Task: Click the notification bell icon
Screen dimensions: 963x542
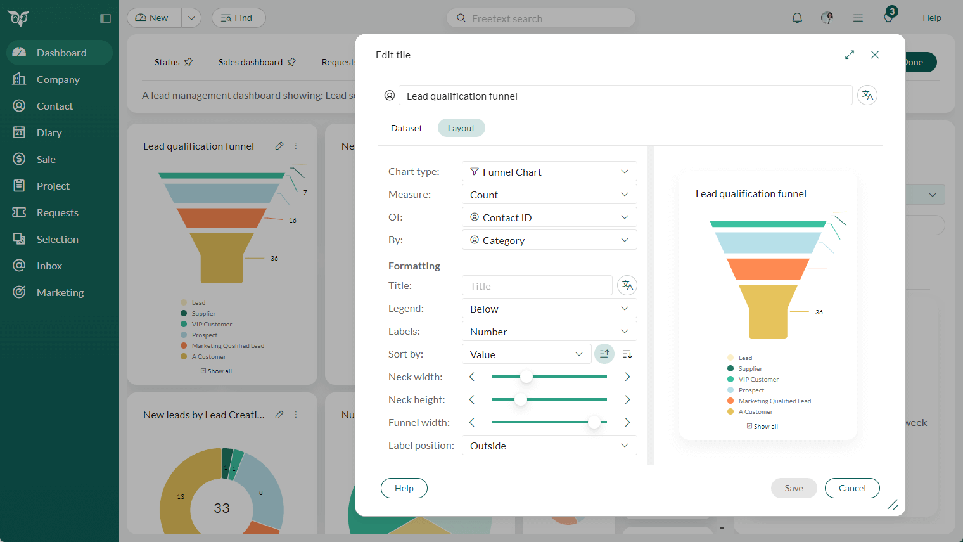Action: coord(797,18)
